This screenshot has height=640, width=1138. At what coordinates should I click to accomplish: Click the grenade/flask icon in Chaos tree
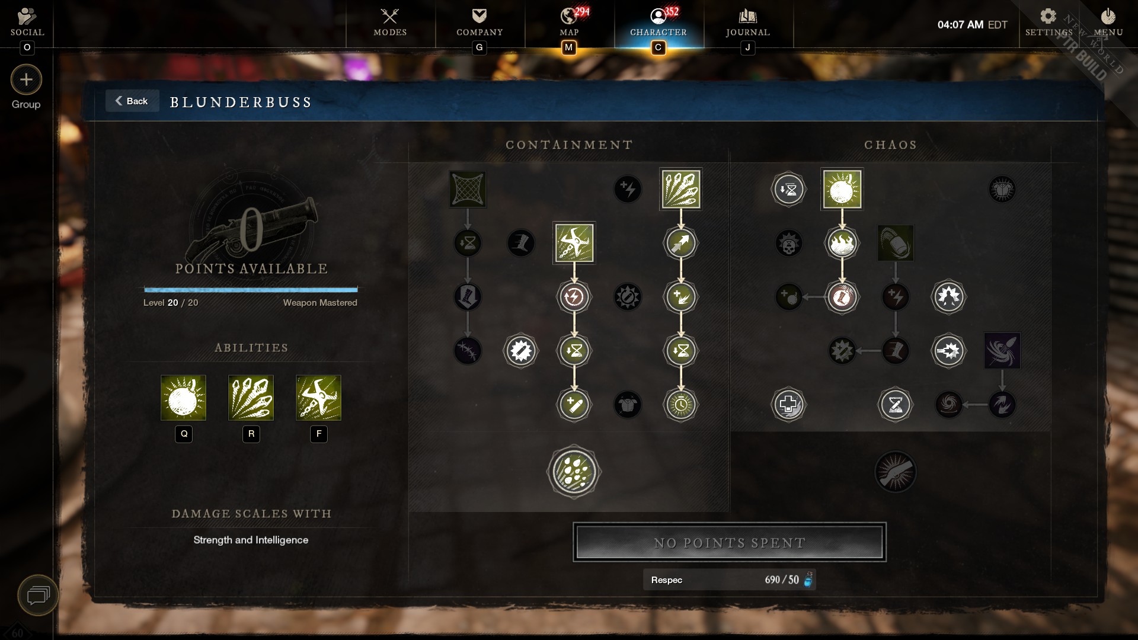click(895, 242)
